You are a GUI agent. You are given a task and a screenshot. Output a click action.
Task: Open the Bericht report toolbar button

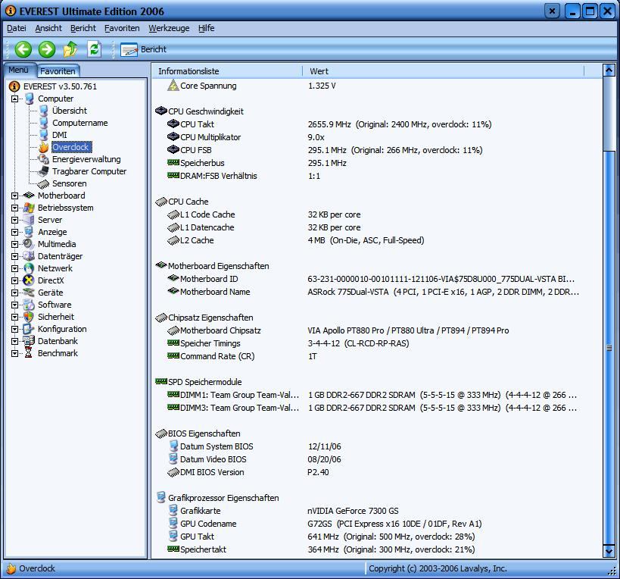tap(144, 49)
